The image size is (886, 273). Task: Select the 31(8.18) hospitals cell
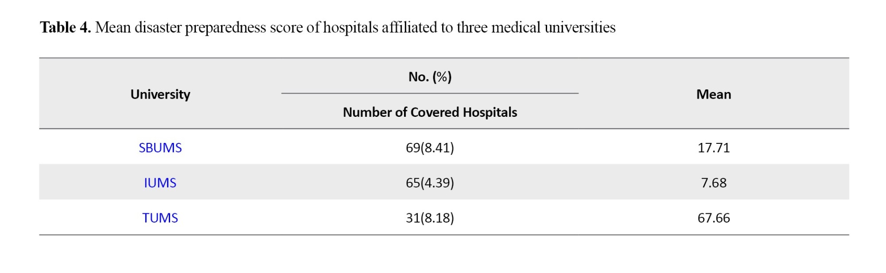(430, 218)
